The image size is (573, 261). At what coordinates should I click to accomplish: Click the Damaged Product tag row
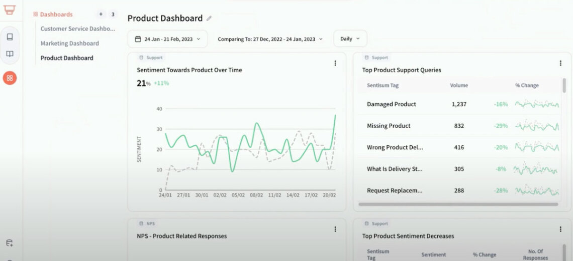coord(459,104)
